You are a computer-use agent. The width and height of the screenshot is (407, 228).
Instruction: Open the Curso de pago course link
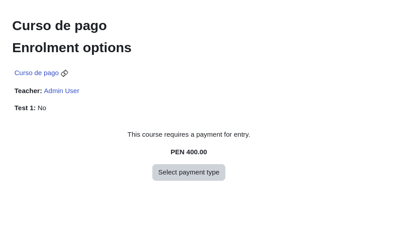pyautogui.click(x=37, y=73)
